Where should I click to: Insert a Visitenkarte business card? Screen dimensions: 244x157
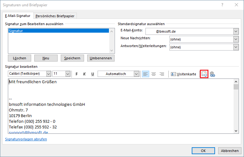184,74
